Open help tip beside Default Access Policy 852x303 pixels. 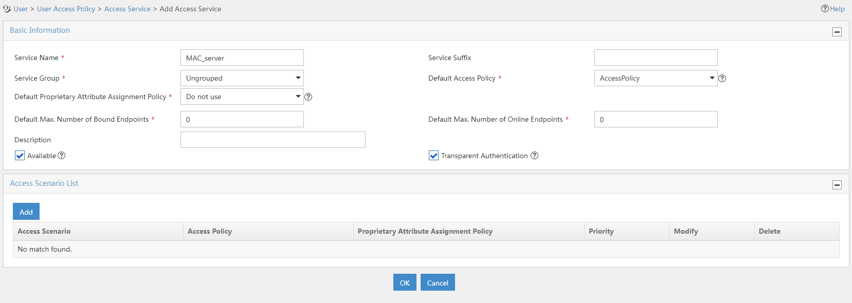point(722,79)
